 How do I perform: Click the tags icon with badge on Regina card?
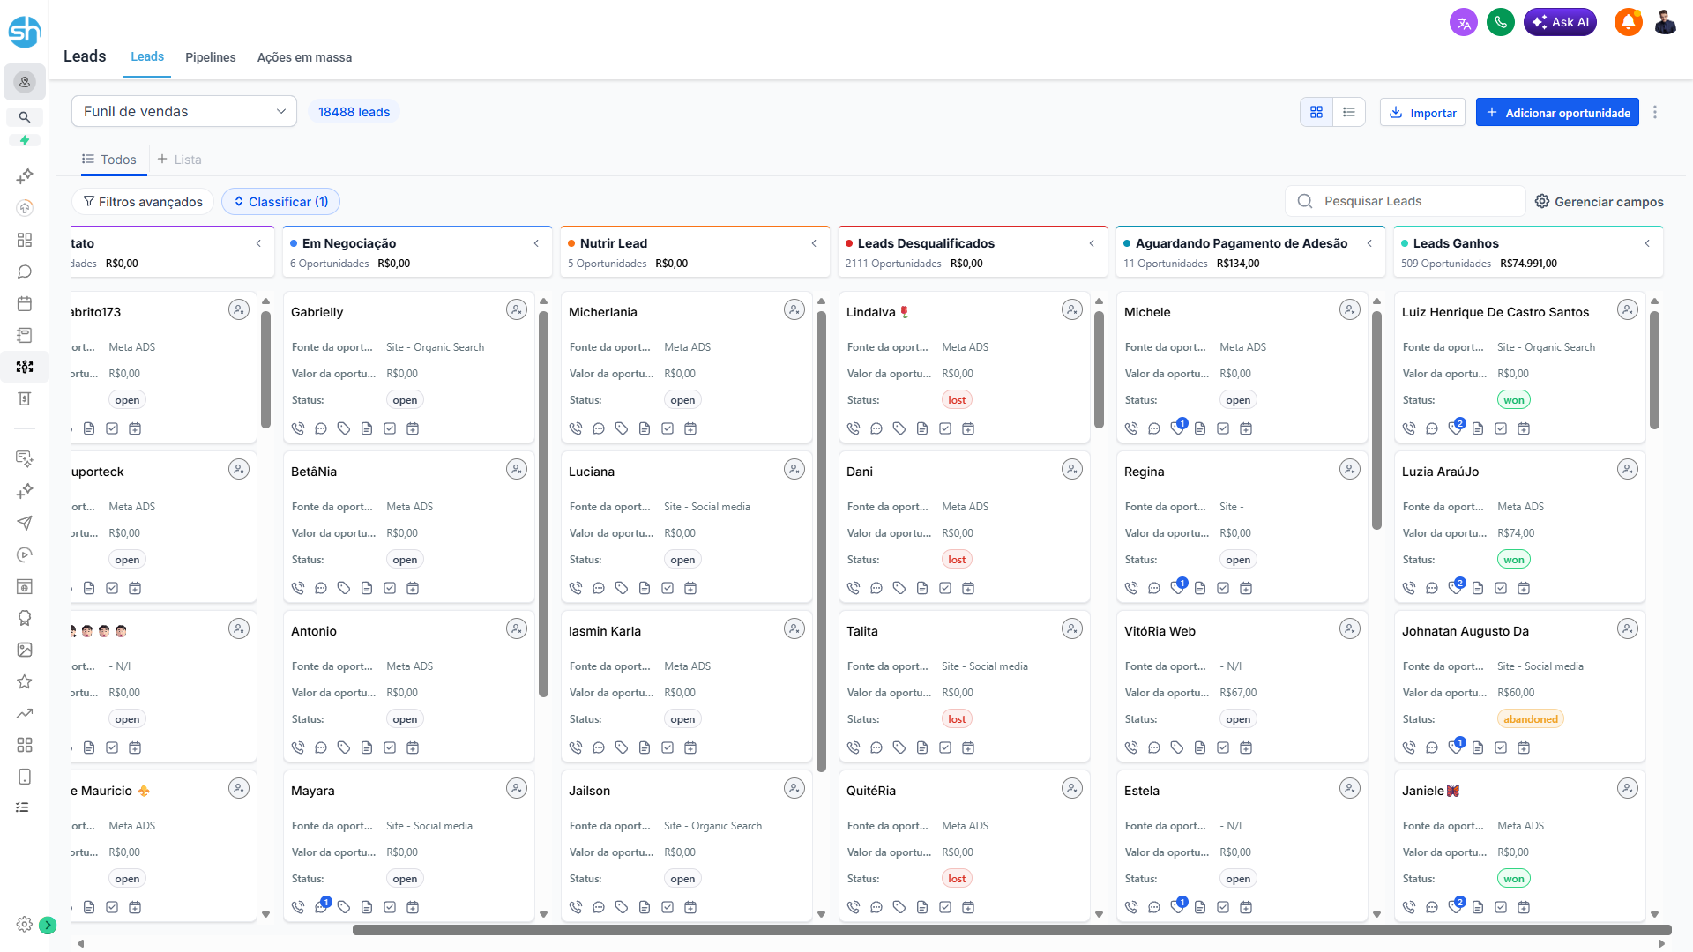coord(1178,586)
